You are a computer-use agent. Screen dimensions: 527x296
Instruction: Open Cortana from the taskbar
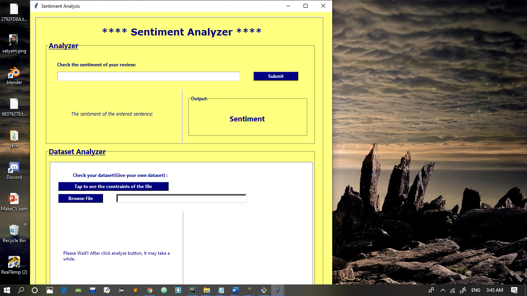tap(35, 290)
